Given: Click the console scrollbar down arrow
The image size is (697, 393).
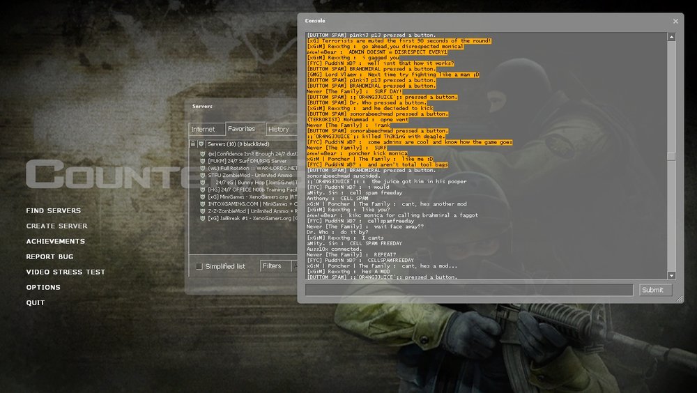Looking at the screenshot, I should coord(671,276).
